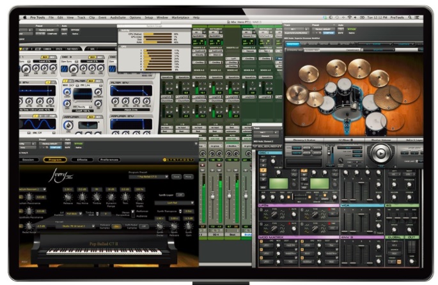Click the Wi-Fi status icon
This screenshot has width=438, height=285.
[350, 17]
